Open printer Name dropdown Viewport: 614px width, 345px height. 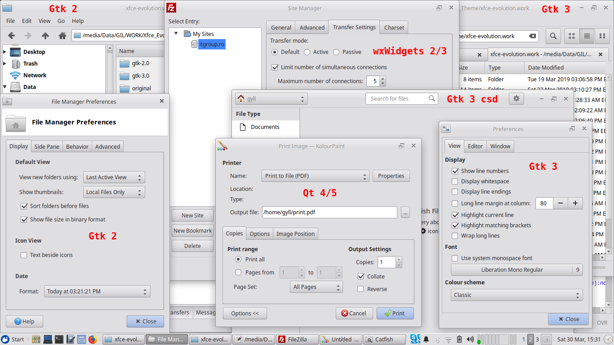coord(316,176)
